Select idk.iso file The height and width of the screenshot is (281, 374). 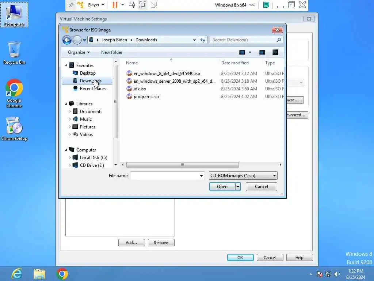click(140, 89)
